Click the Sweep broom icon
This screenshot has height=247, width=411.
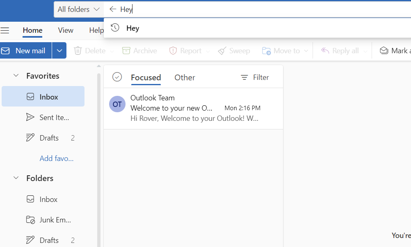click(x=222, y=50)
